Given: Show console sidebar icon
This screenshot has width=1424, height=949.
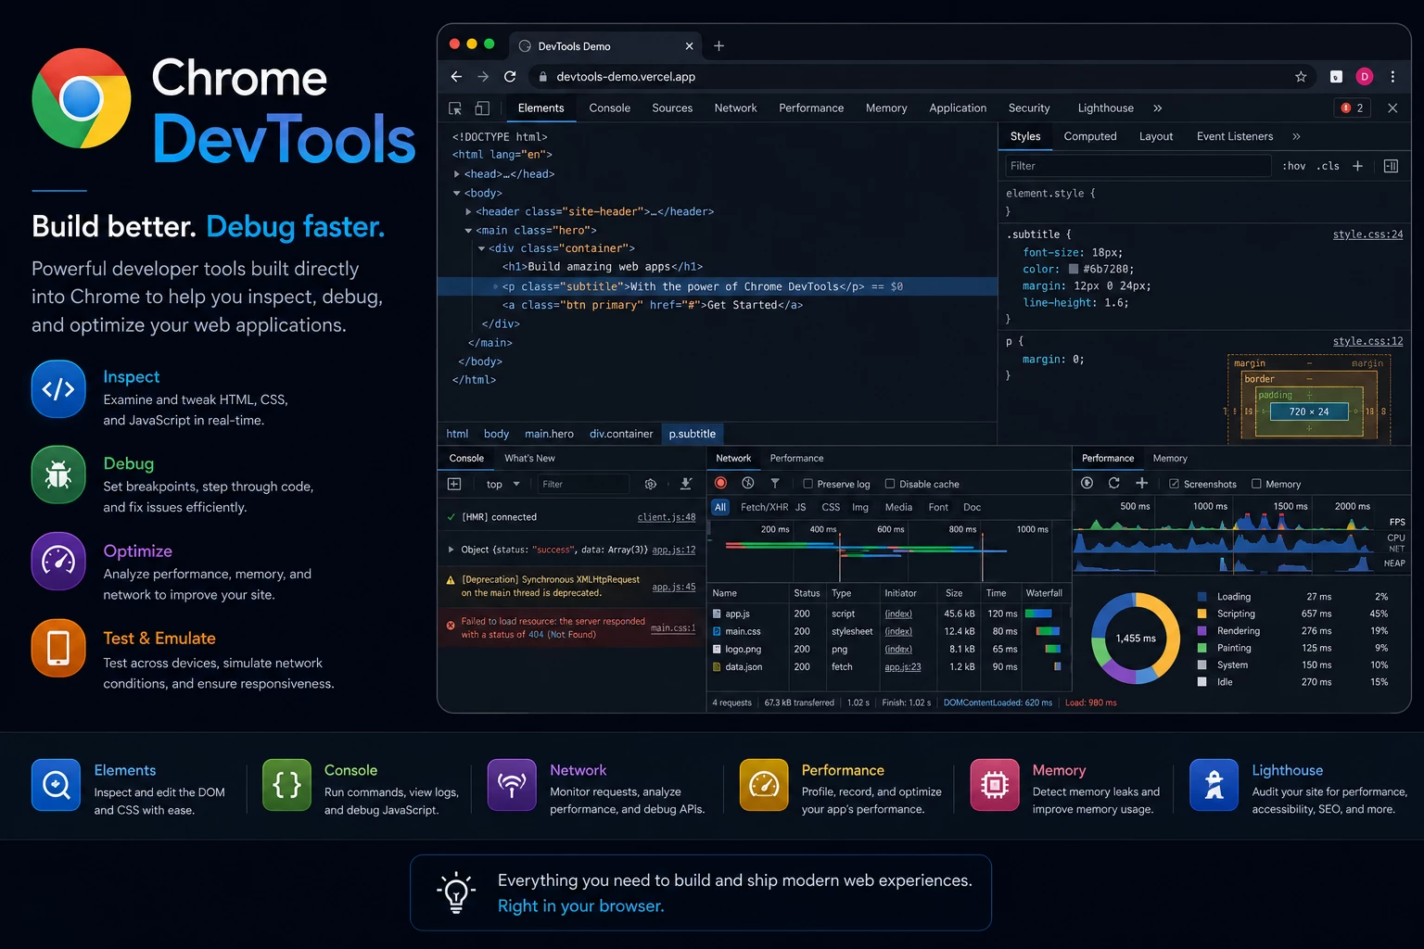Looking at the screenshot, I should (x=454, y=484).
